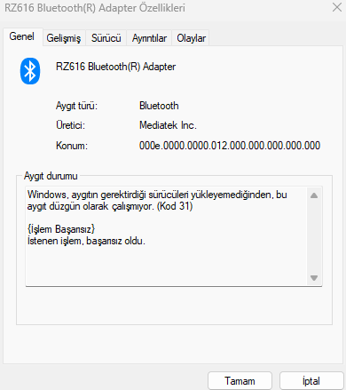The height and width of the screenshot is (390, 346).
Task: Close the RZ616 properties dialog
Action: 337,7
